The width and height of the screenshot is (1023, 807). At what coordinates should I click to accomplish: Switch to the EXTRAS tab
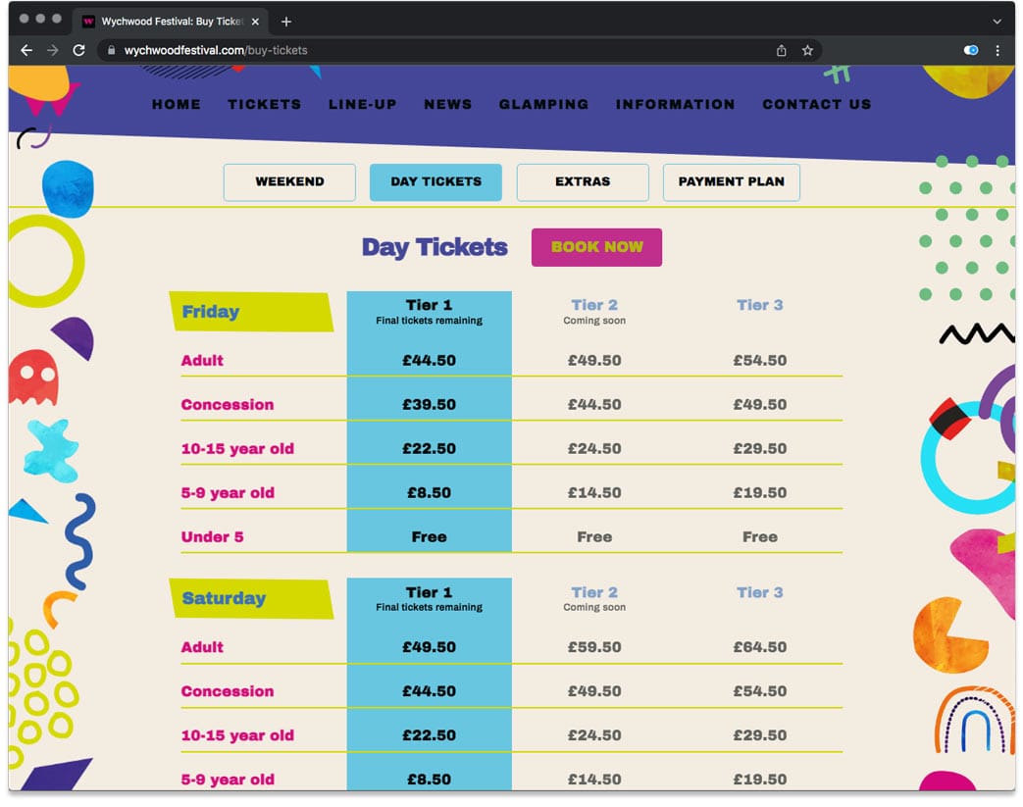pos(583,182)
